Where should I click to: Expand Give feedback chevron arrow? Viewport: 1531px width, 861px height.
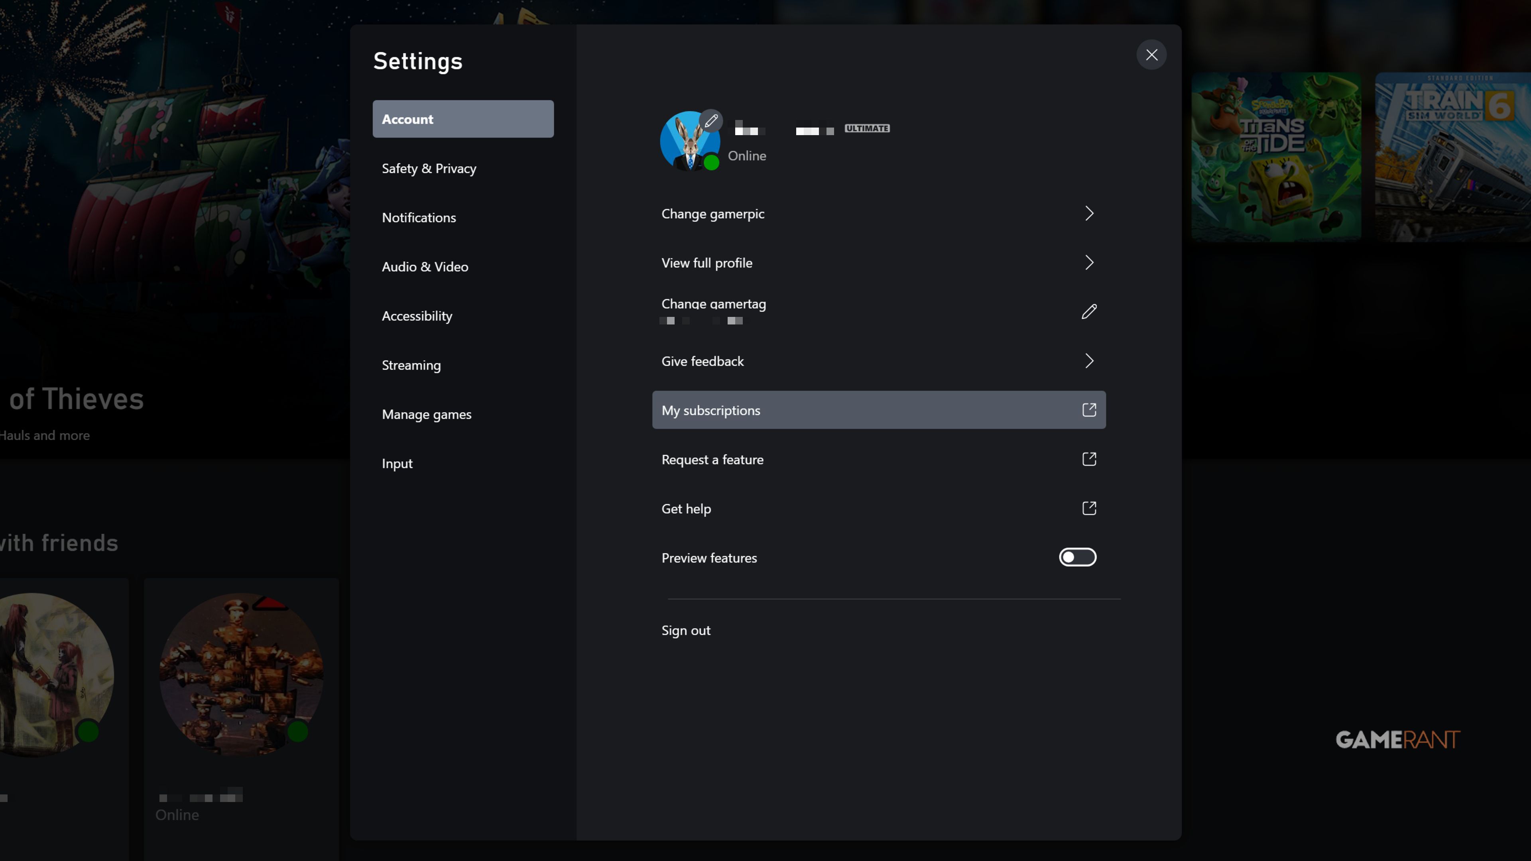point(1089,361)
